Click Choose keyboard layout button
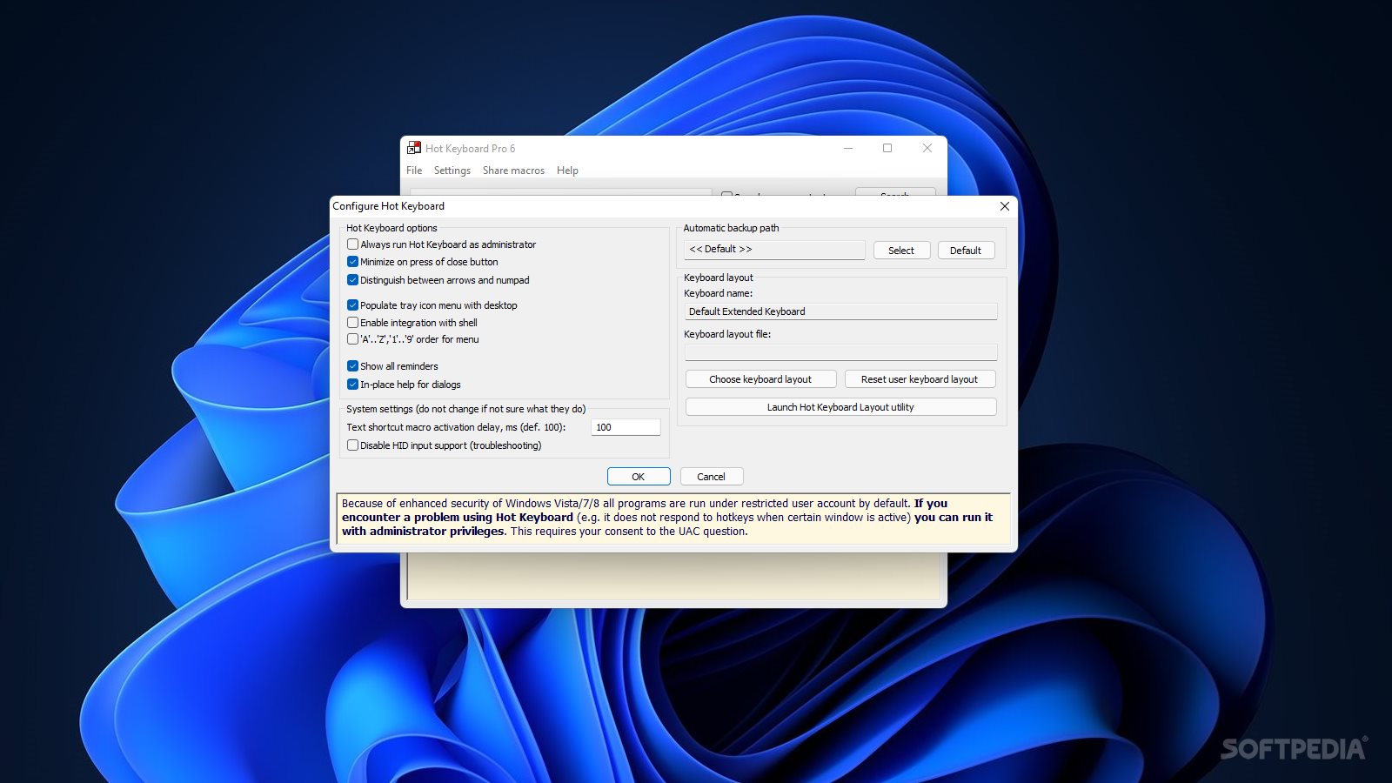 click(x=760, y=379)
